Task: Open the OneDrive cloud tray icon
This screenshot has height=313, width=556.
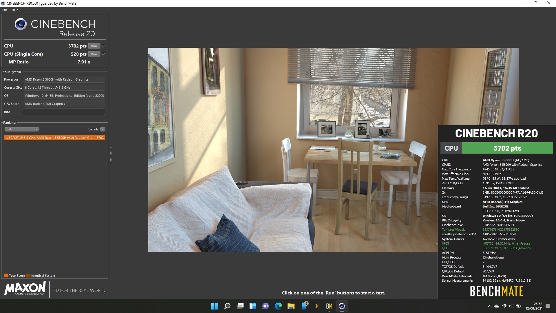Action: [x=497, y=306]
